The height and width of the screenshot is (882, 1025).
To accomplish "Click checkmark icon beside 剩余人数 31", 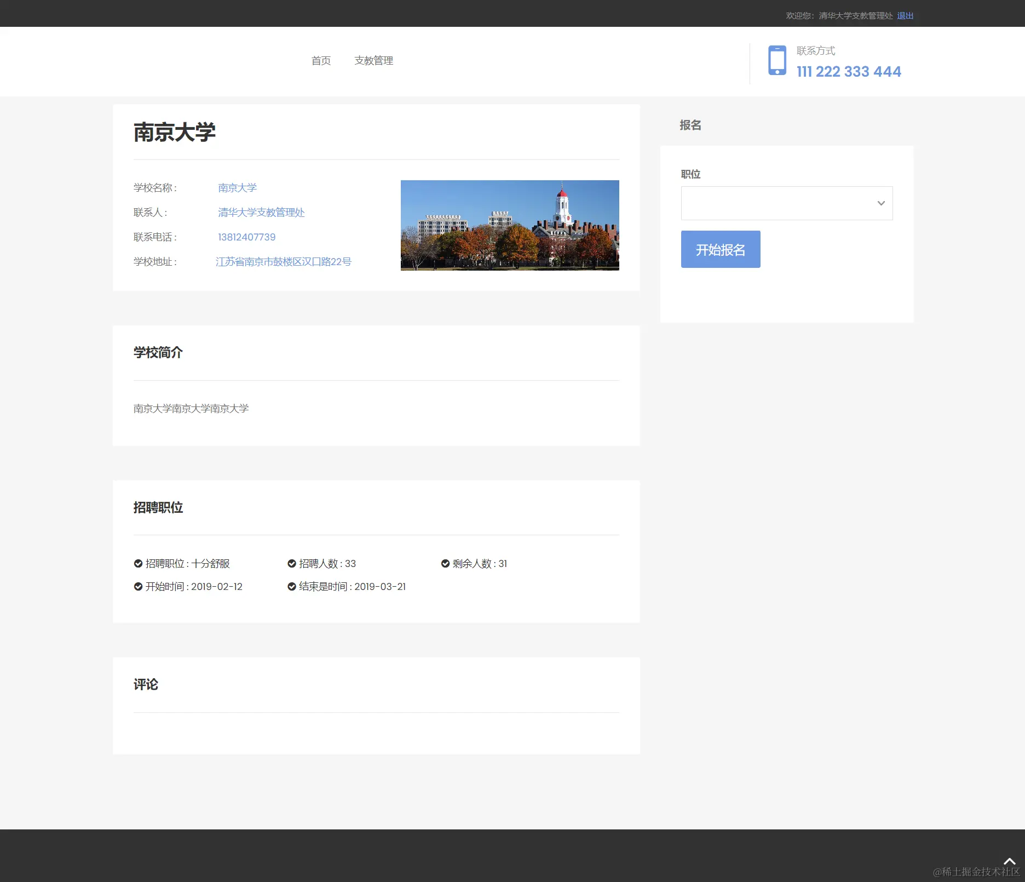I will [x=445, y=563].
